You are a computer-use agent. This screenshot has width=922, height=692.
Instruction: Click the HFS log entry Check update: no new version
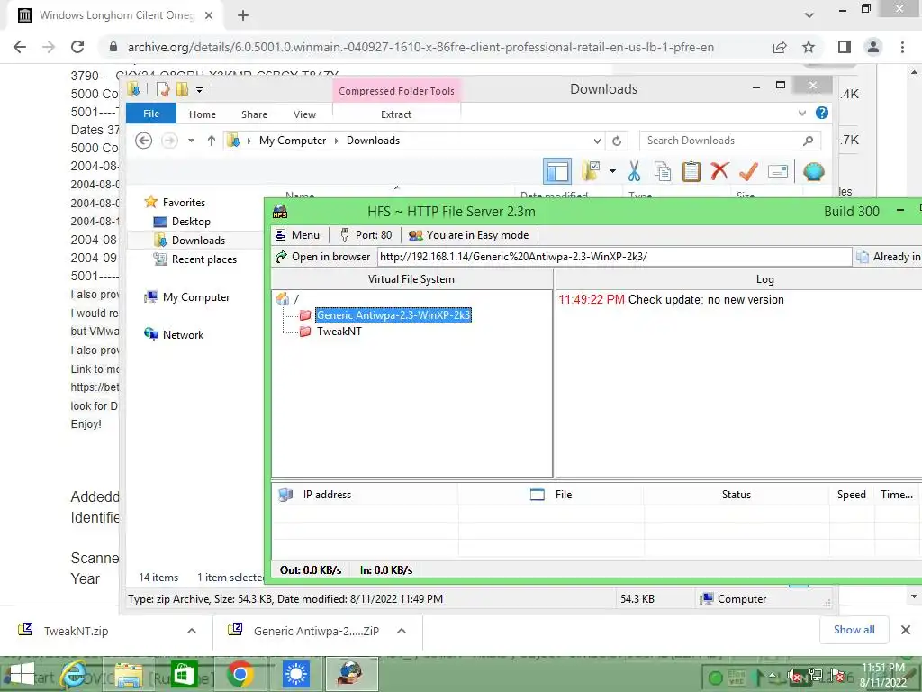671,299
